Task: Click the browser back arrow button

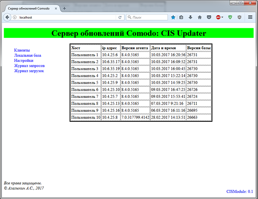Action: (7, 17)
